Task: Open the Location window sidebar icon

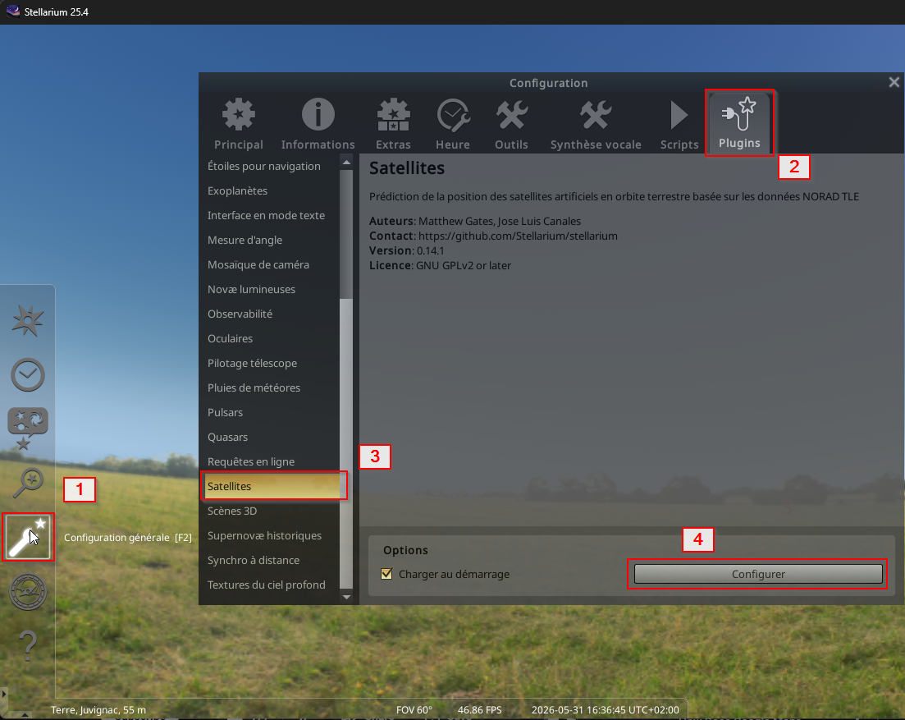Action: pos(28,320)
